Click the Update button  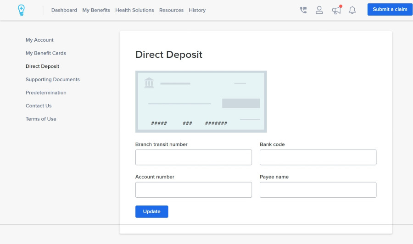click(x=151, y=211)
